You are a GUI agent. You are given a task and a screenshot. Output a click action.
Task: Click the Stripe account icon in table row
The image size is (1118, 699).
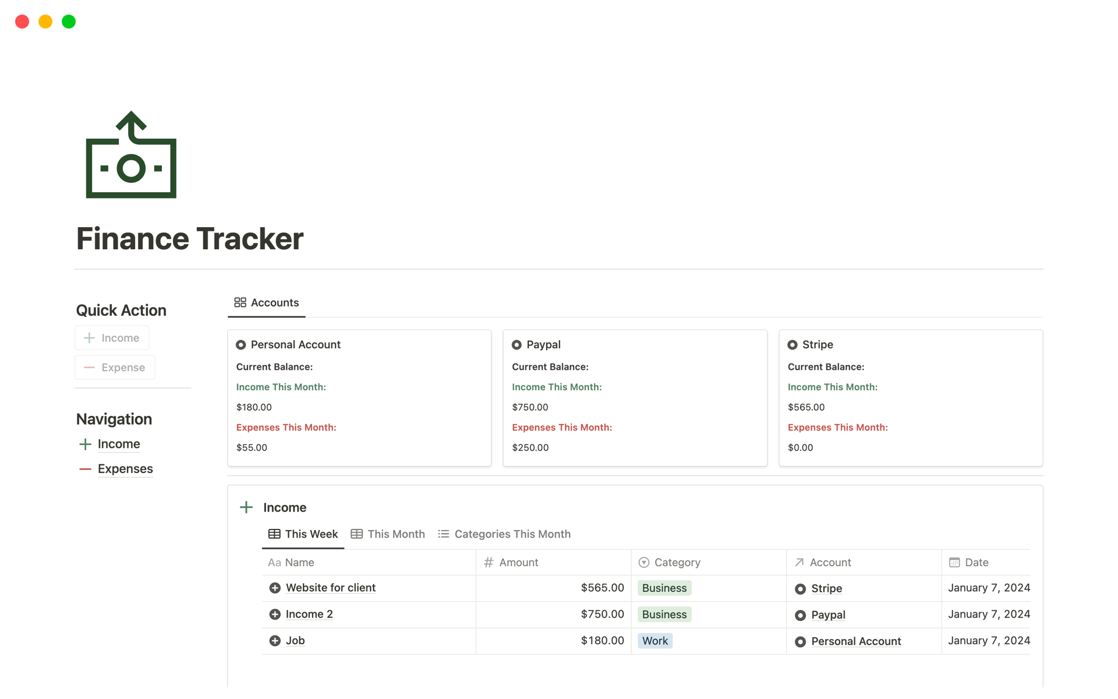tap(800, 589)
